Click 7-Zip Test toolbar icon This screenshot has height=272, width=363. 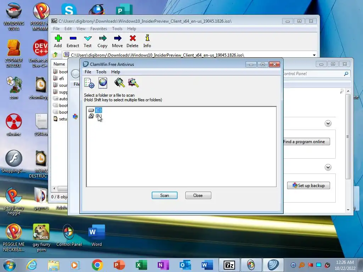pyautogui.click(x=88, y=41)
